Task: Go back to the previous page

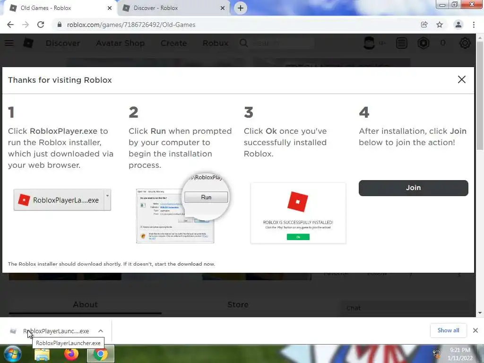Action: click(10, 25)
